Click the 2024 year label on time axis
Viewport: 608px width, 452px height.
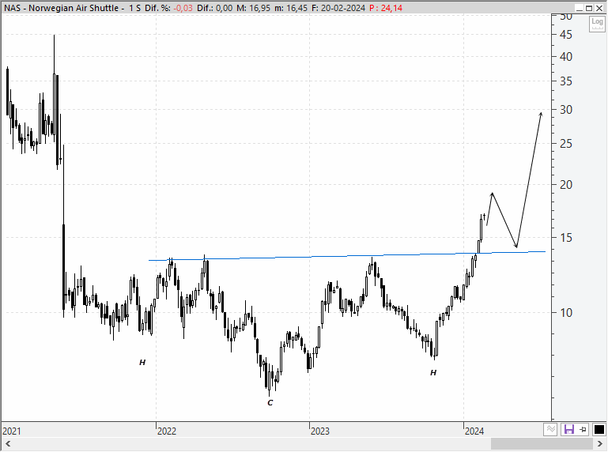point(474,431)
